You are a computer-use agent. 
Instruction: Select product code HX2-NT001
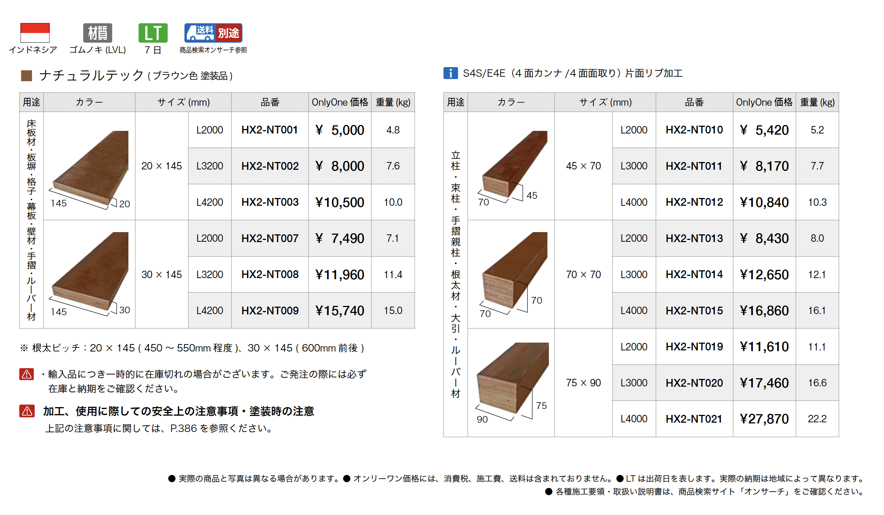(269, 130)
